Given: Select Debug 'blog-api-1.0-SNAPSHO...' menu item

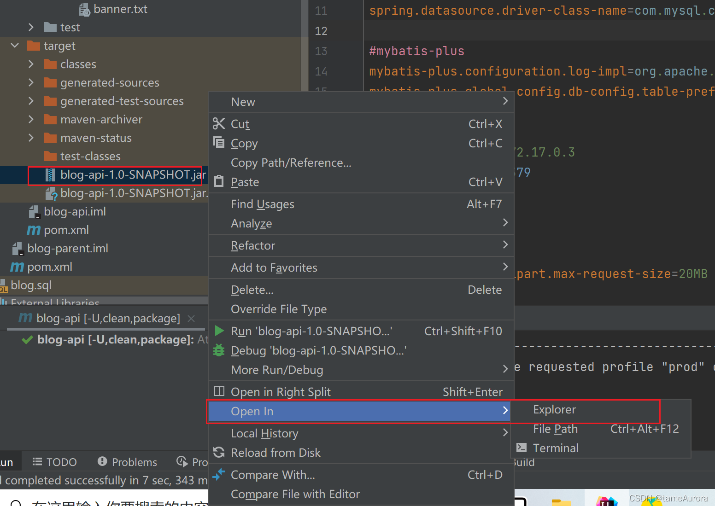Looking at the screenshot, I should pyautogui.click(x=361, y=350).
